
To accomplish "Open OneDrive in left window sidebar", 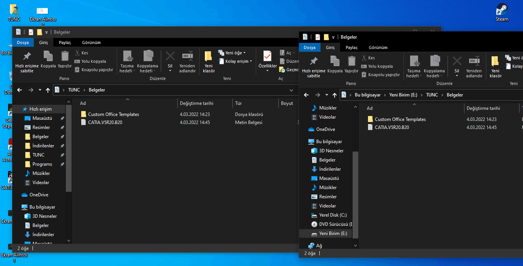I will point(39,195).
